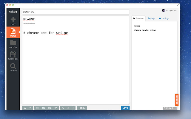The image size is (191, 119).
Task: Insert a horizontal rule
Action: point(30,108)
